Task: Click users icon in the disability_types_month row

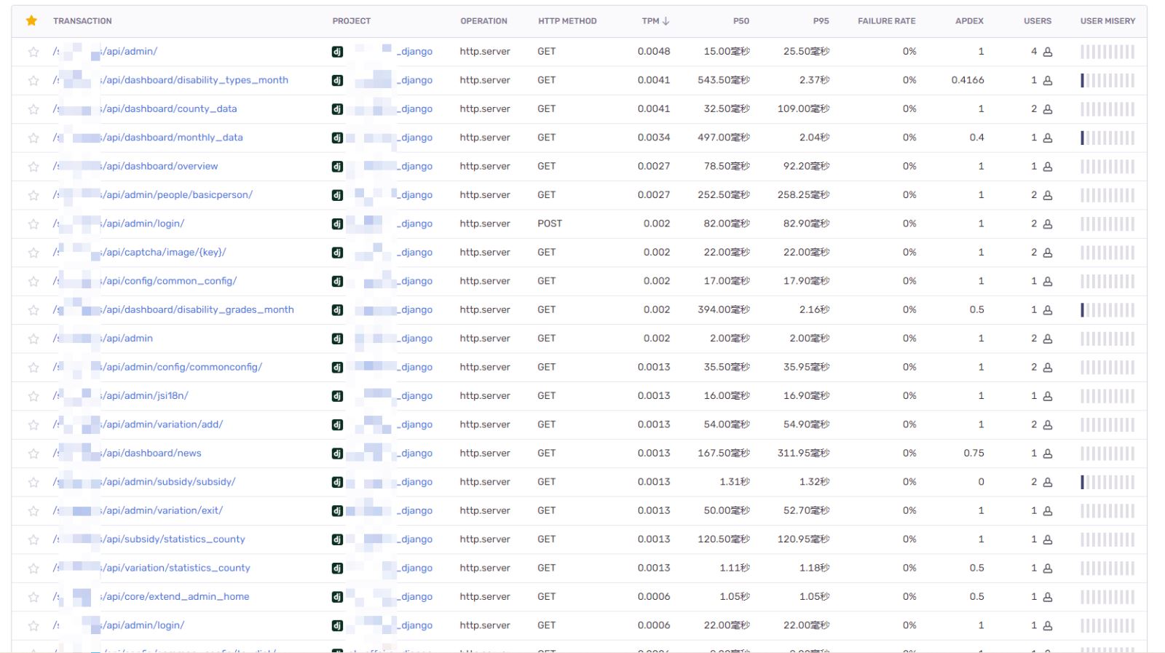Action: 1047,81
